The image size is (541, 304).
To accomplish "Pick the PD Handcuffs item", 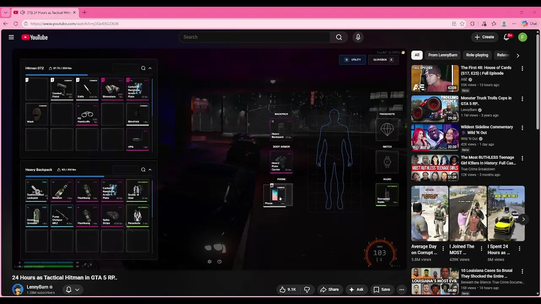I will tap(87, 114).
